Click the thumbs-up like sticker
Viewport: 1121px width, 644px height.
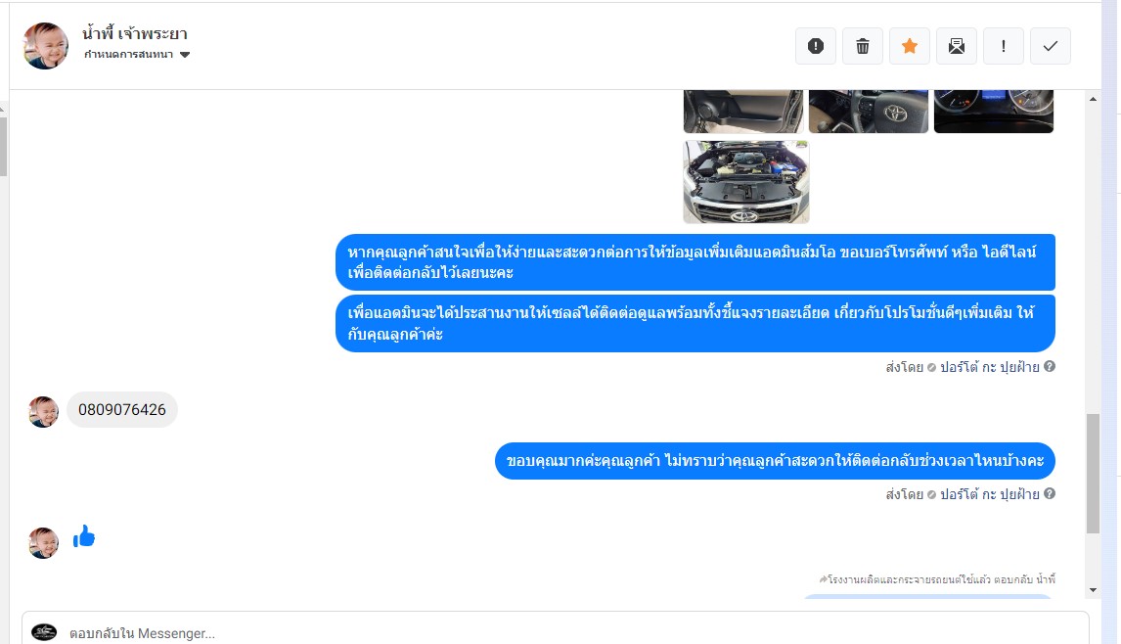(84, 536)
